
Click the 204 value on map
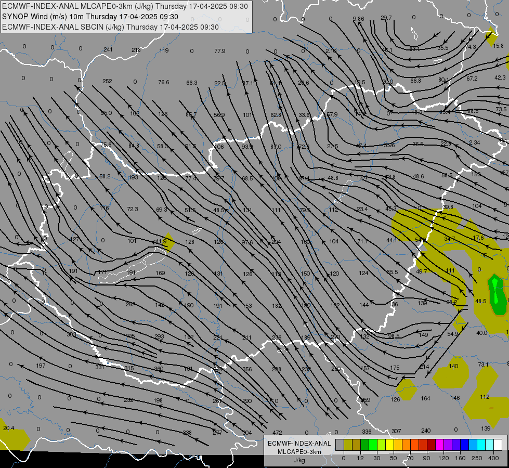[x=276, y=242]
